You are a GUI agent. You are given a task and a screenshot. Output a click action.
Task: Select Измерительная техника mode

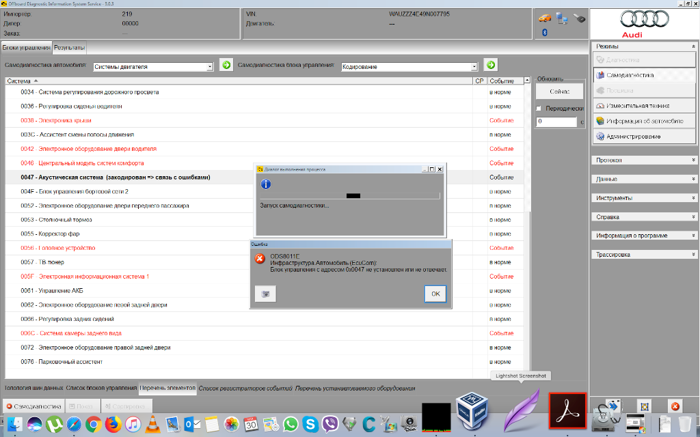click(645, 106)
